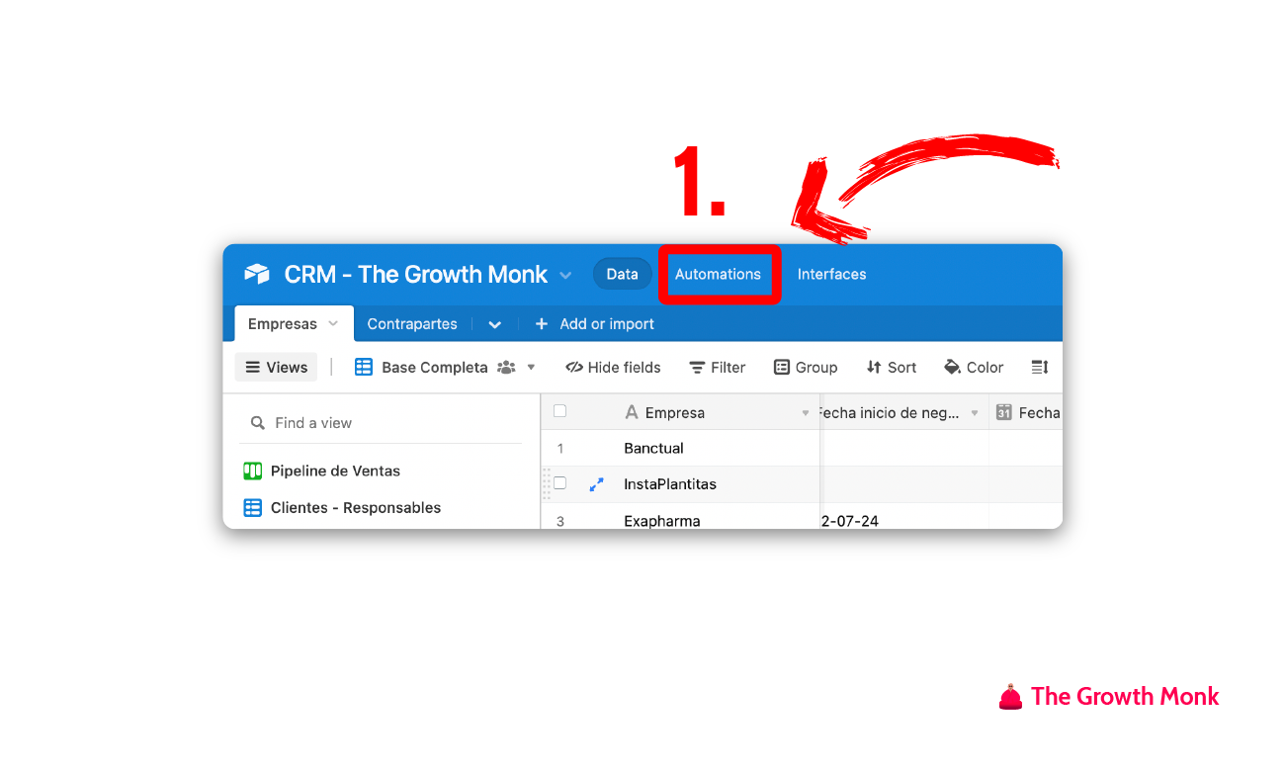The width and height of the screenshot is (1286, 772).
Task: Open the Hide fields menu
Action: point(613,367)
